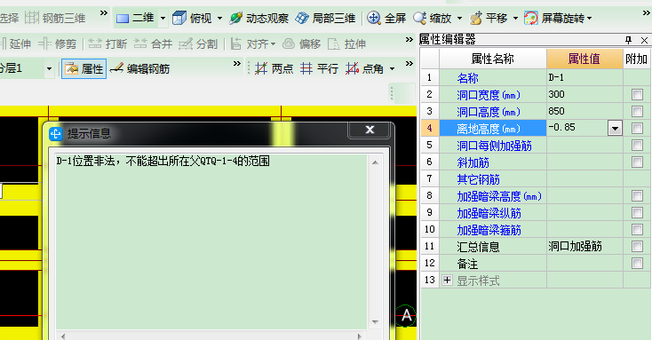This screenshot has height=340, width=652.
Task: Tick the 洞口宽度 附加 checkbox
Action: click(x=637, y=95)
